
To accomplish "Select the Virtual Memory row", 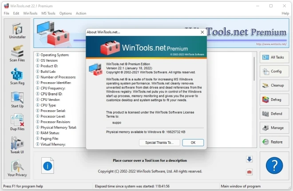I will (x=51, y=144).
